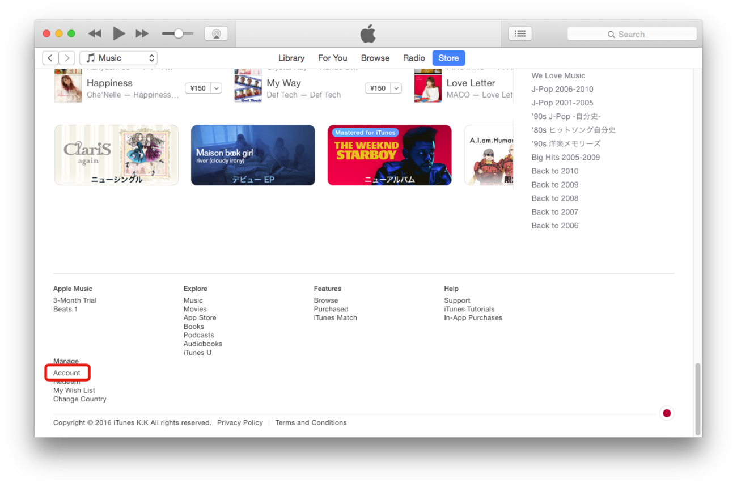Open the Back to 2008 link
The width and height of the screenshot is (737, 487).
(555, 198)
